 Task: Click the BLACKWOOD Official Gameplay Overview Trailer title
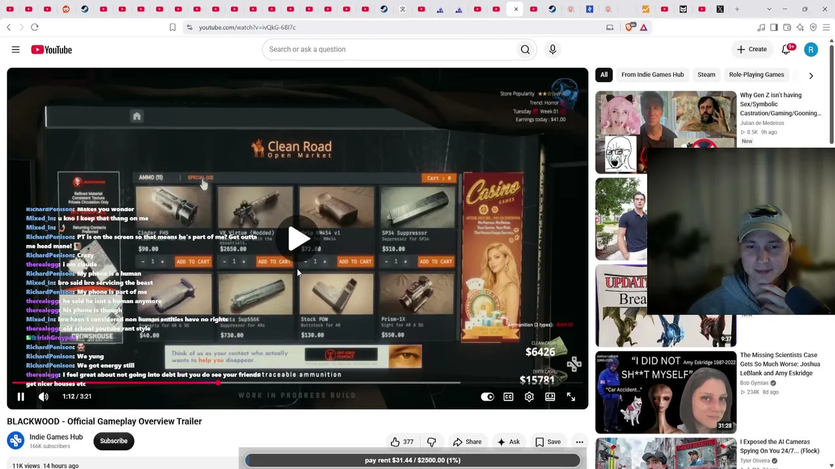click(104, 421)
